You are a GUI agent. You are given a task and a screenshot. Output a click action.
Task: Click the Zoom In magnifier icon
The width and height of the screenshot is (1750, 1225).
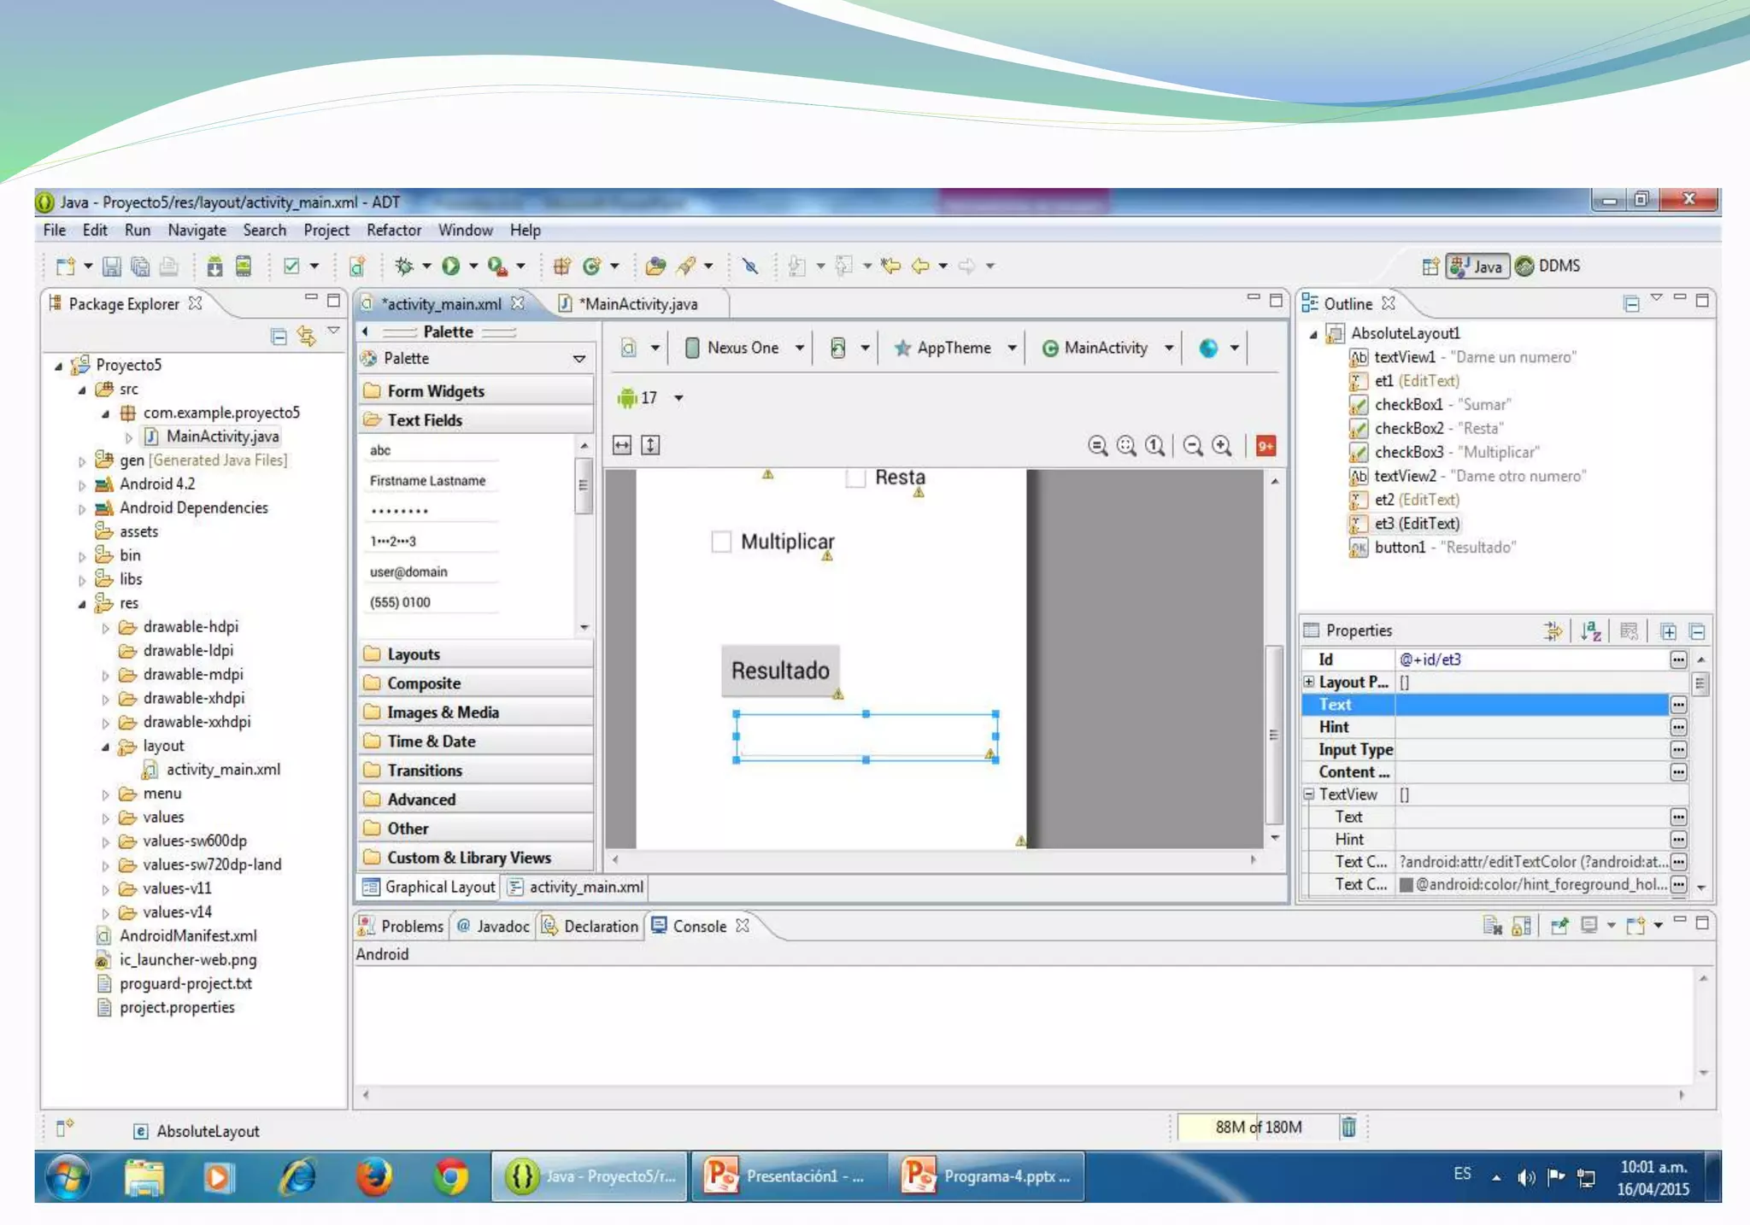(x=1222, y=446)
